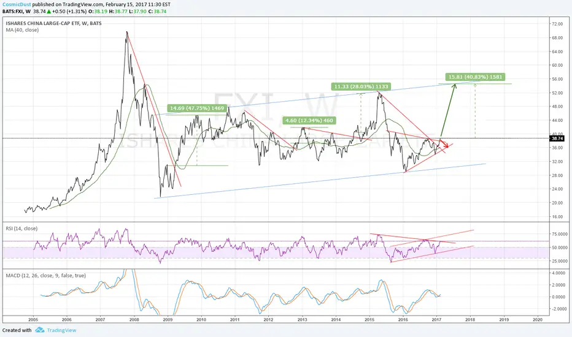Select the red down arrow near 2017
Image resolution: width=572 pixels, height=337 pixels.
[x=444, y=144]
